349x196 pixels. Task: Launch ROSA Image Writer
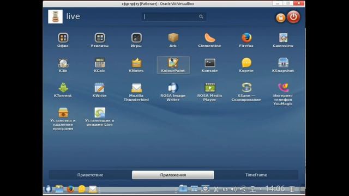point(173,92)
